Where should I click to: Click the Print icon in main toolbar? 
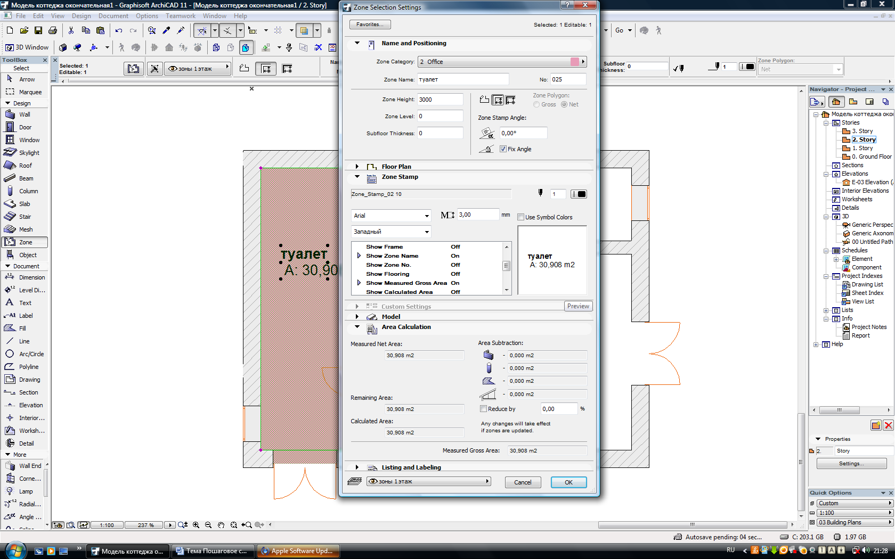[x=53, y=30]
